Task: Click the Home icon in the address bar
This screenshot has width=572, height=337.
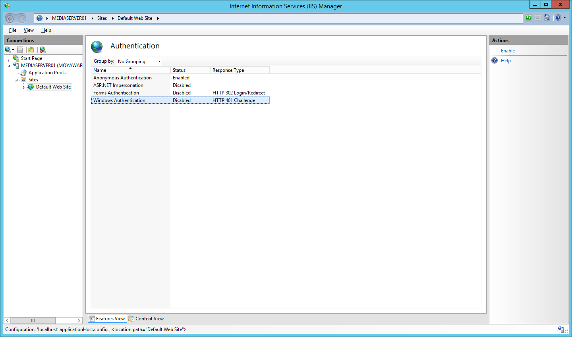Action: 547,18
